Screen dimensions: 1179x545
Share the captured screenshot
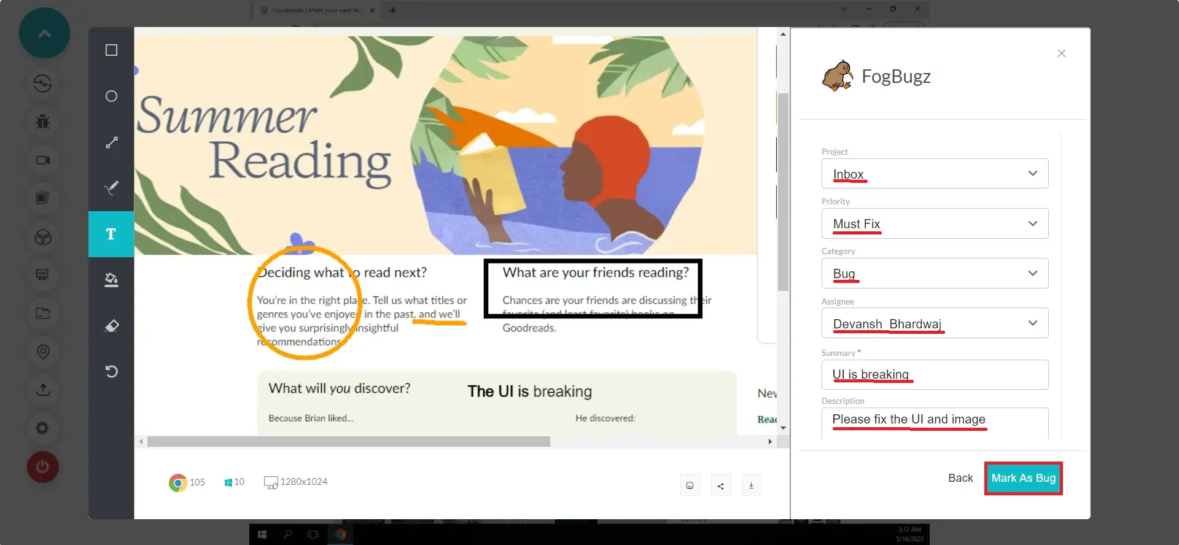[x=720, y=485]
